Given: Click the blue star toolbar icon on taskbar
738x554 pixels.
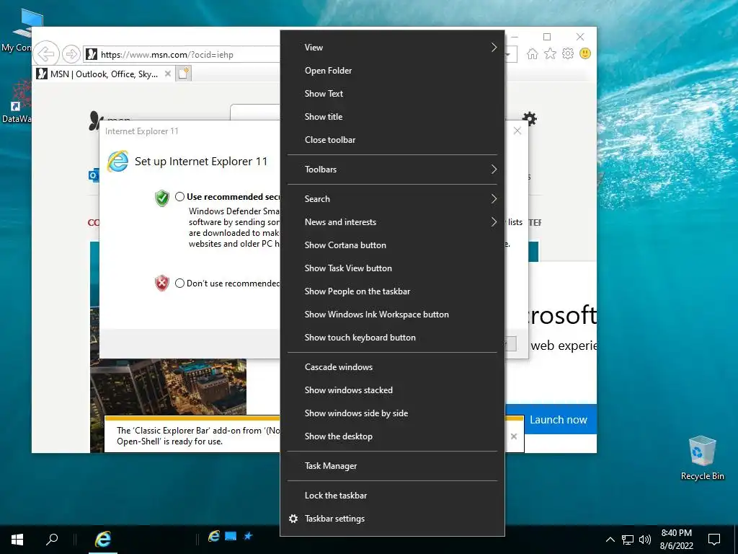Looking at the screenshot, I should tap(248, 536).
